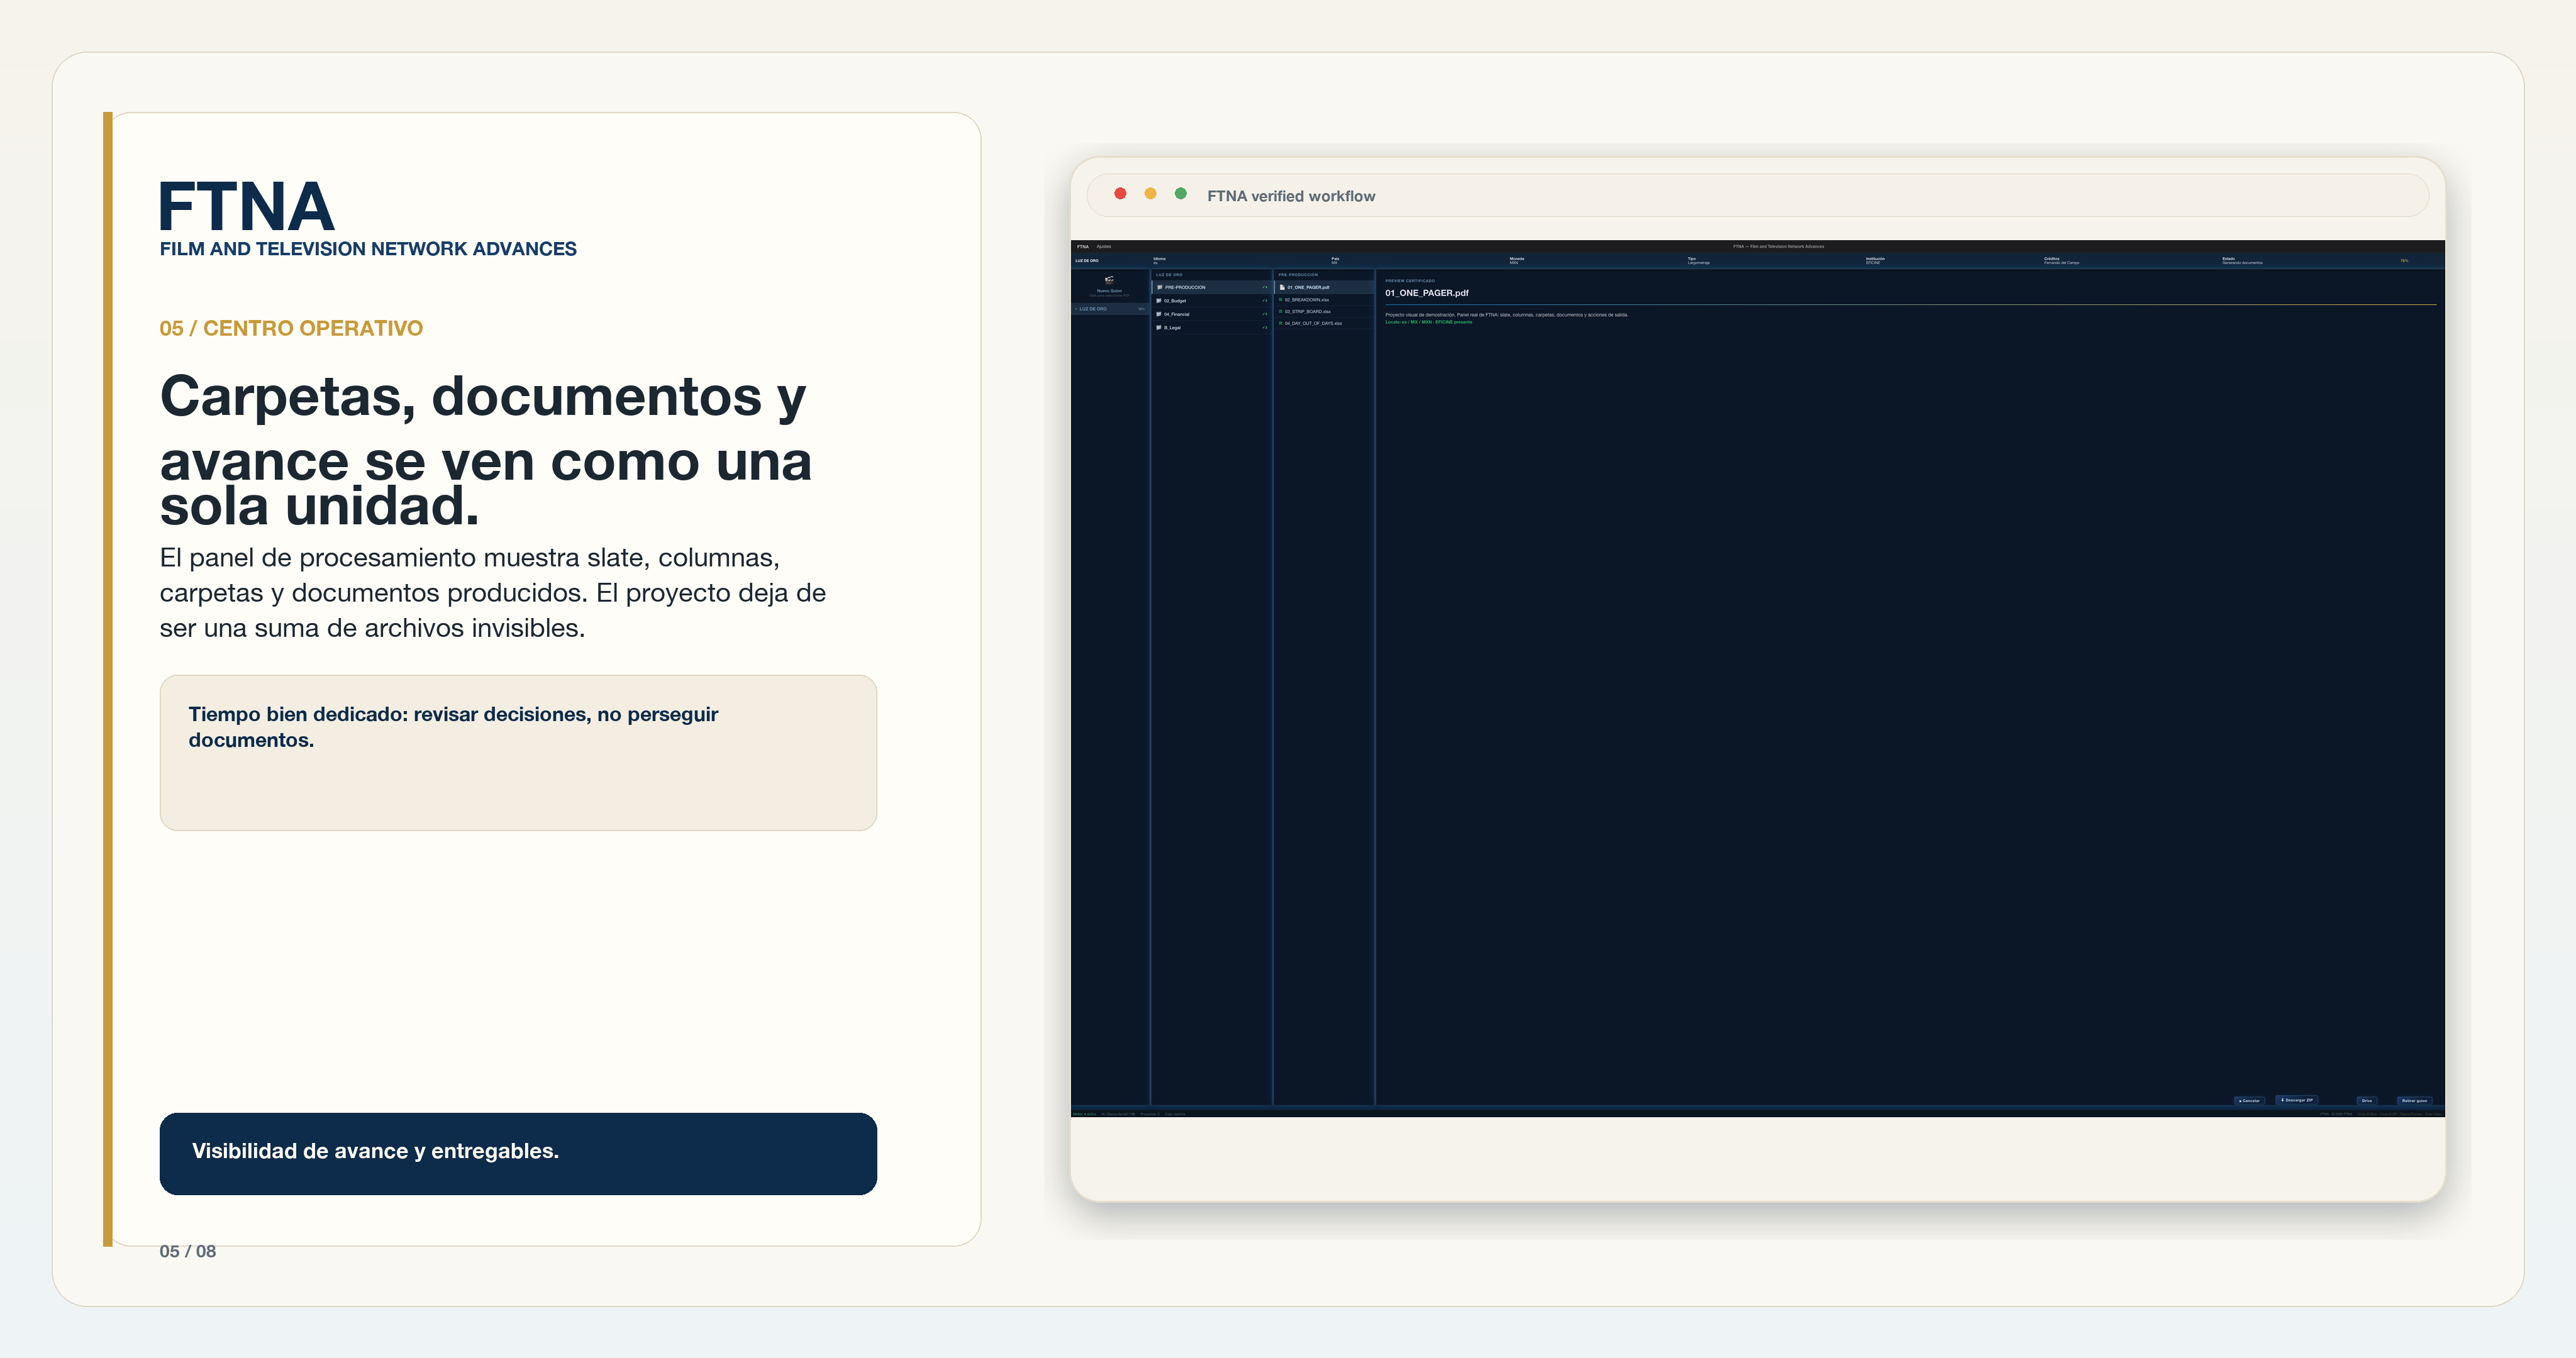This screenshot has width=2576, height=1358.
Task: Select the 04_Financial folder
Action: (1211, 314)
